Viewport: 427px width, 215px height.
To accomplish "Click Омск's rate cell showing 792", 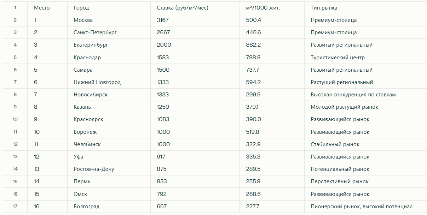I will [x=162, y=194].
